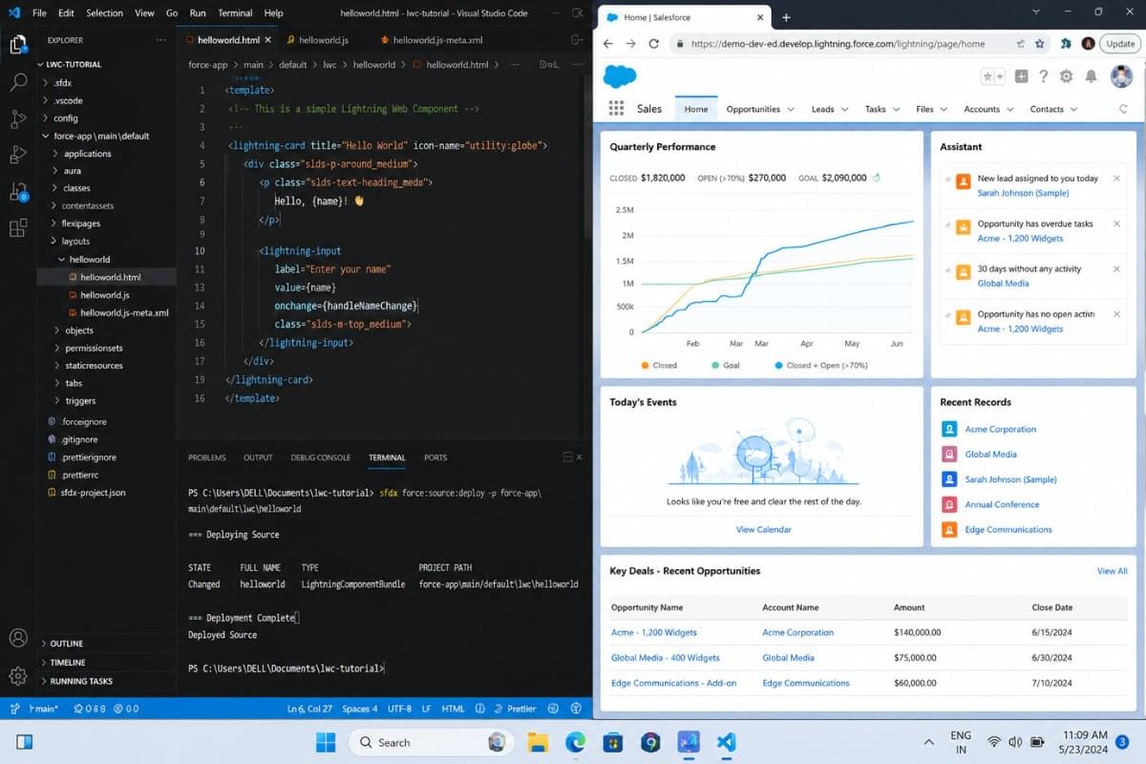Open the Explorer view in VS Code activity bar
Image resolution: width=1146 pixels, height=764 pixels.
point(17,44)
